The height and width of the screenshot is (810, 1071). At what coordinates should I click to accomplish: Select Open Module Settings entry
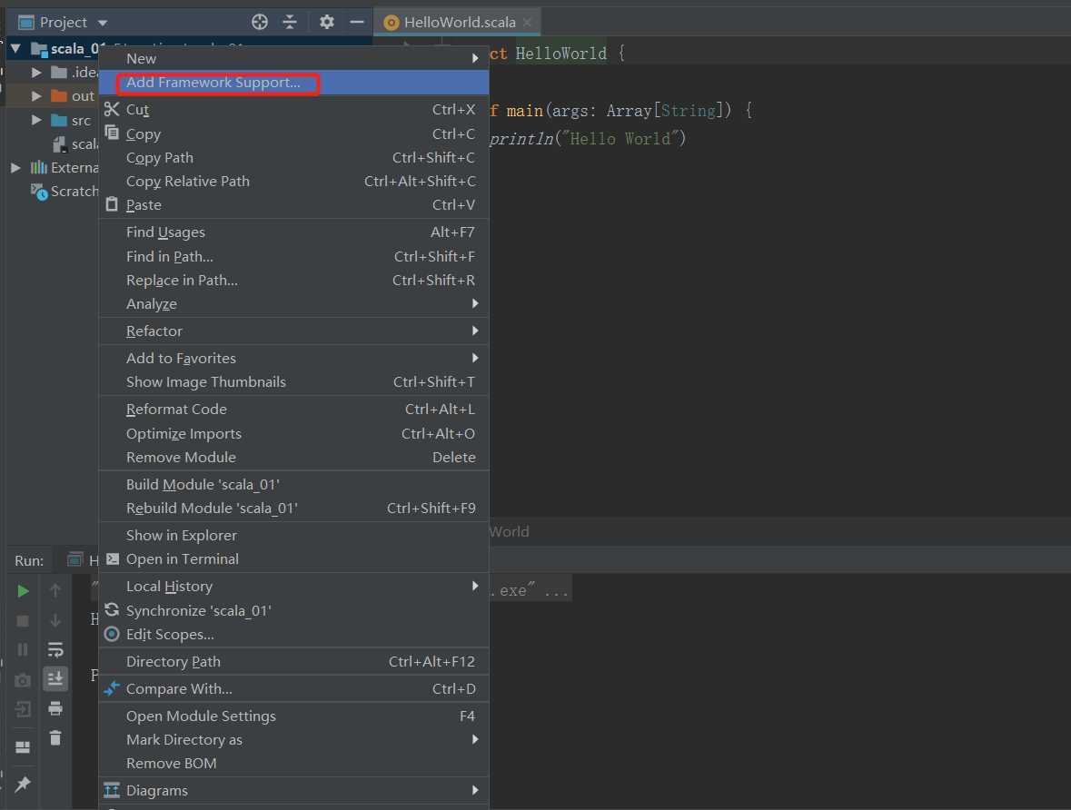293,716
